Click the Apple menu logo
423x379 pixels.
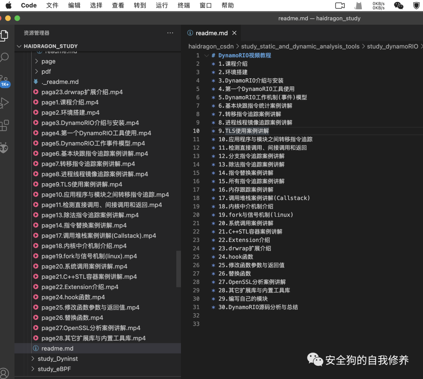point(9,5)
